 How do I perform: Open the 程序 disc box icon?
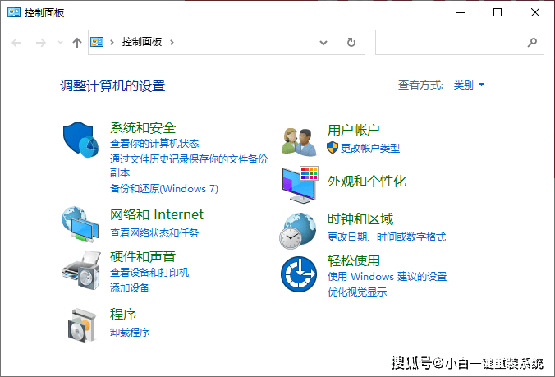click(x=82, y=325)
